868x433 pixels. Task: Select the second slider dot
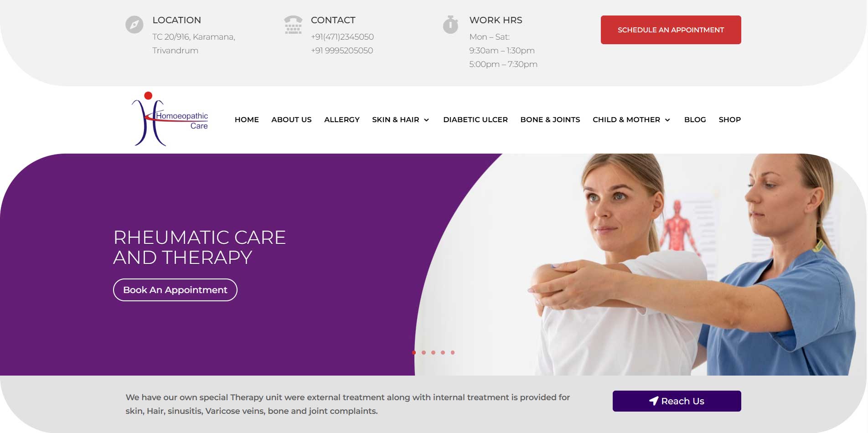(x=424, y=352)
